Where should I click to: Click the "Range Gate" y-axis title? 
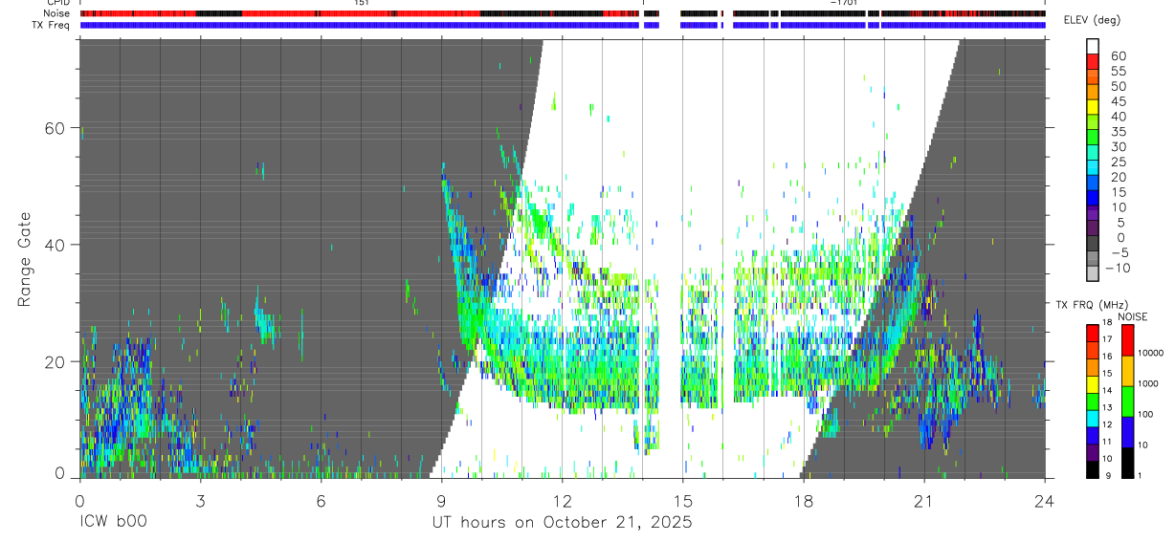click(x=26, y=259)
